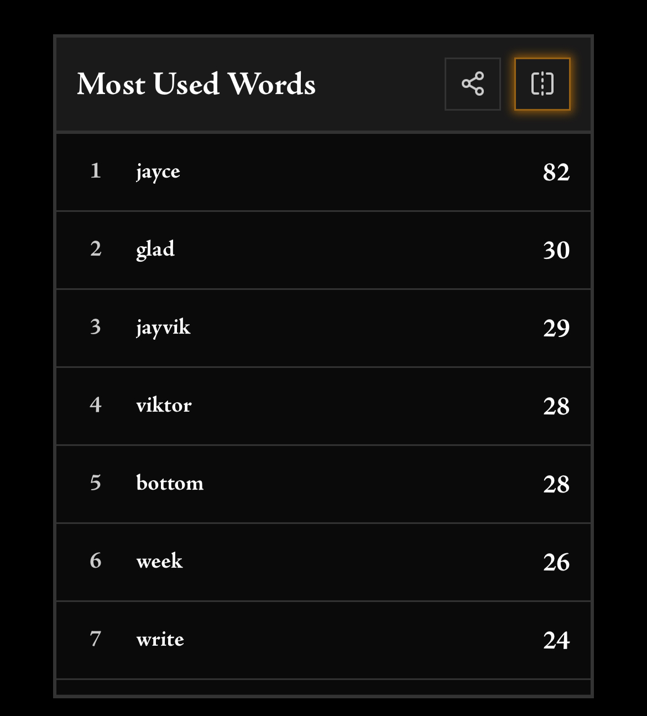Screen dimensions: 647x716
Task: Click rank number 1 in the list
Action: click(x=96, y=171)
